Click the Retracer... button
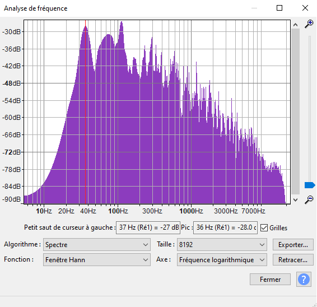Image resolution: width=317 pixels, height=307 pixels. click(293, 260)
